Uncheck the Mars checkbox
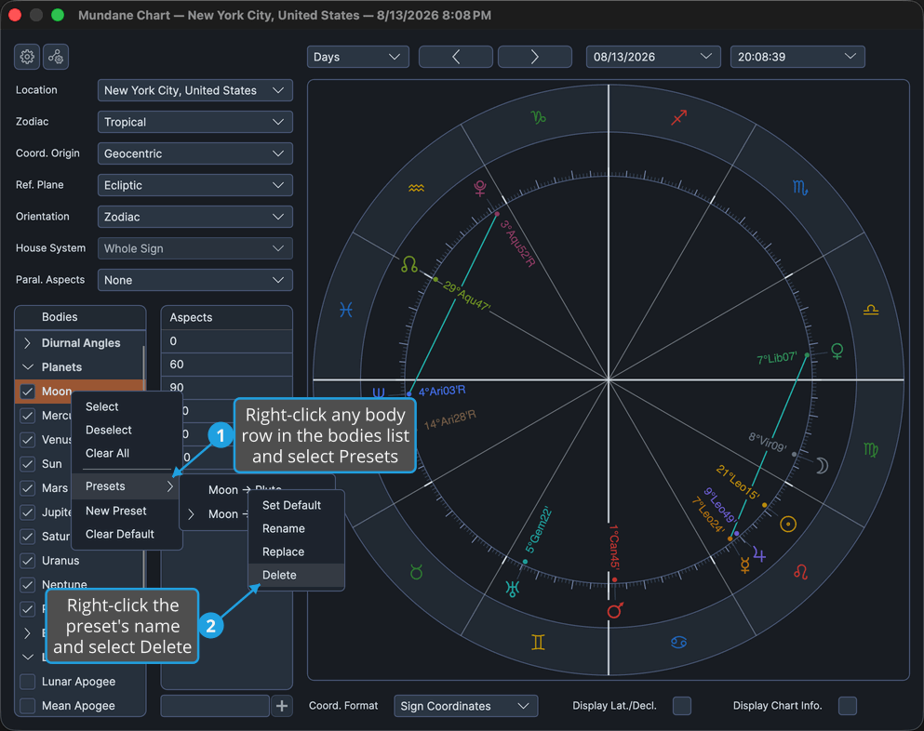The image size is (924, 731). coord(27,488)
